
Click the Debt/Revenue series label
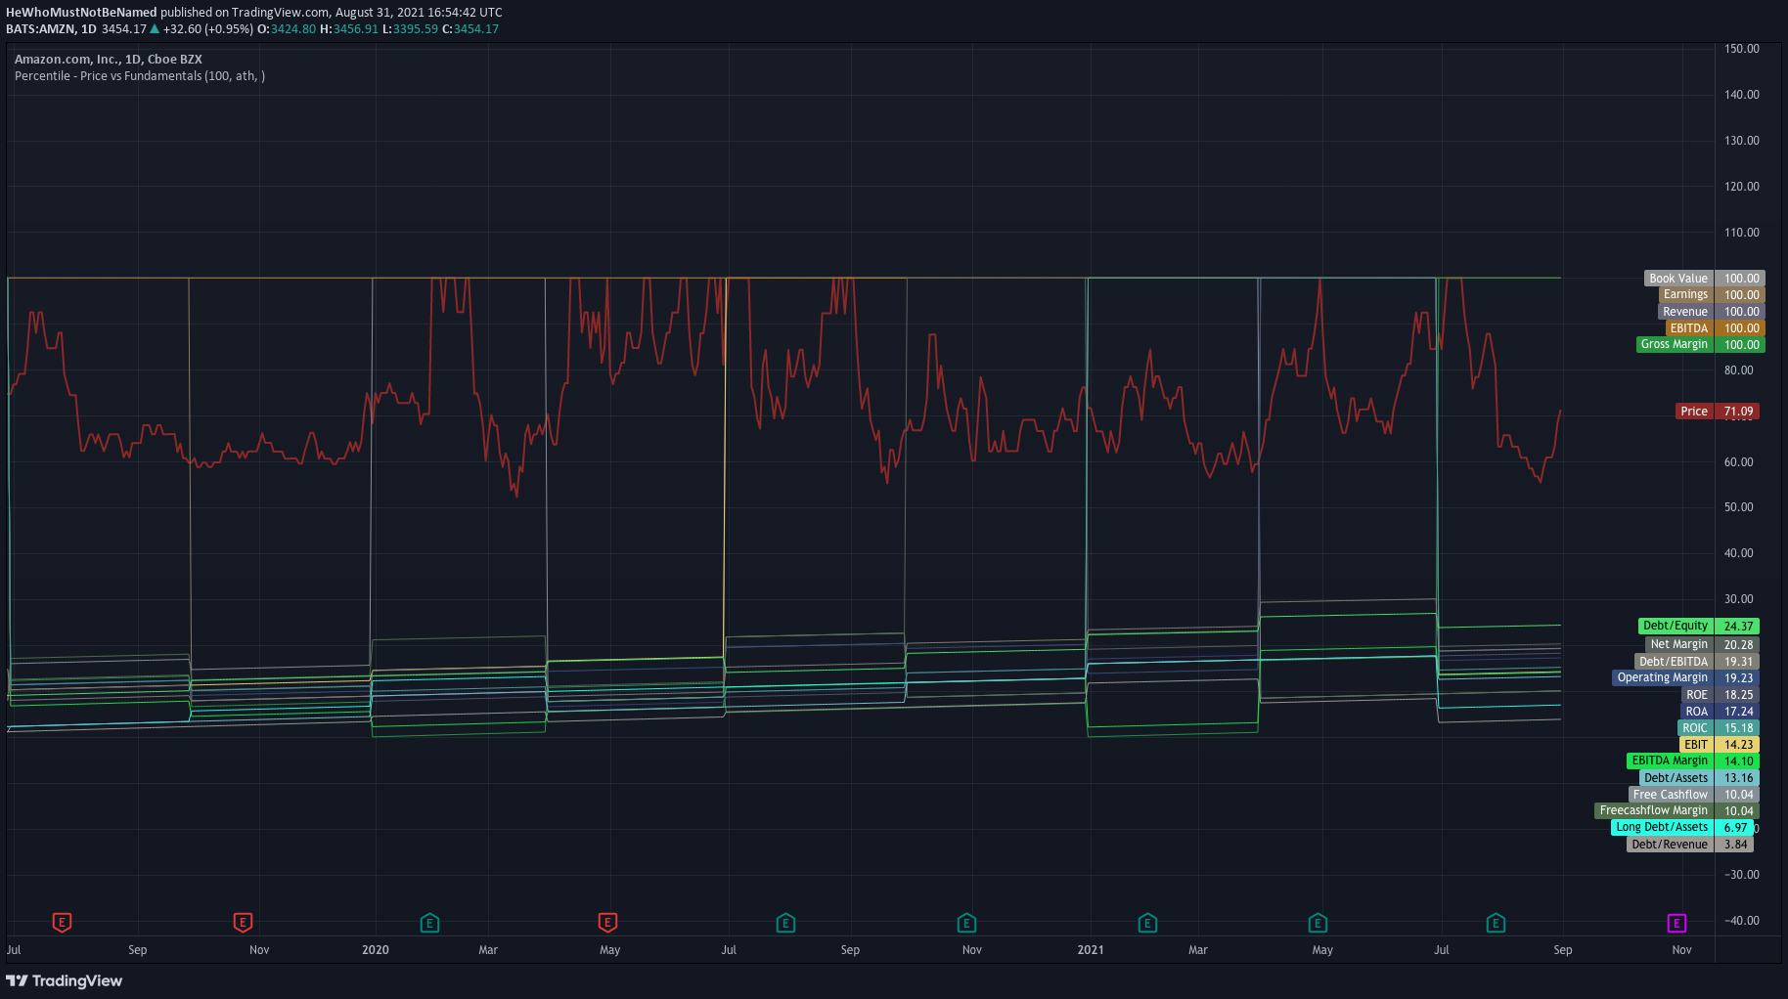coord(1670,845)
